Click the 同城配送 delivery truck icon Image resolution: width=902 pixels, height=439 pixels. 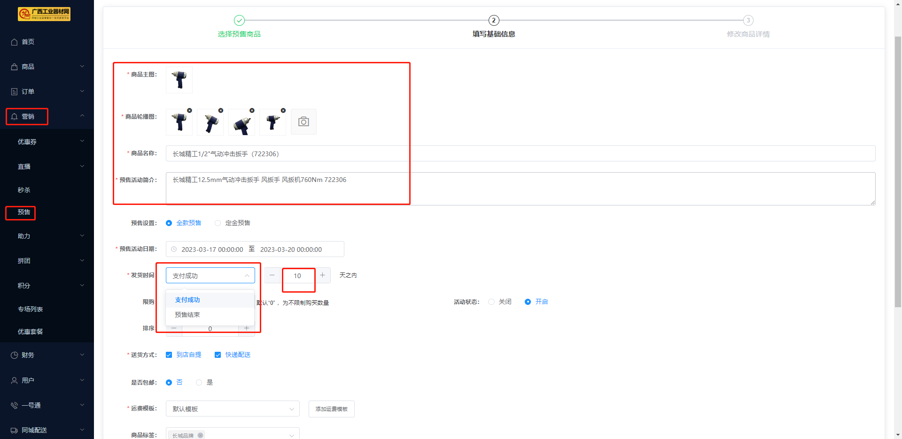[x=15, y=430]
